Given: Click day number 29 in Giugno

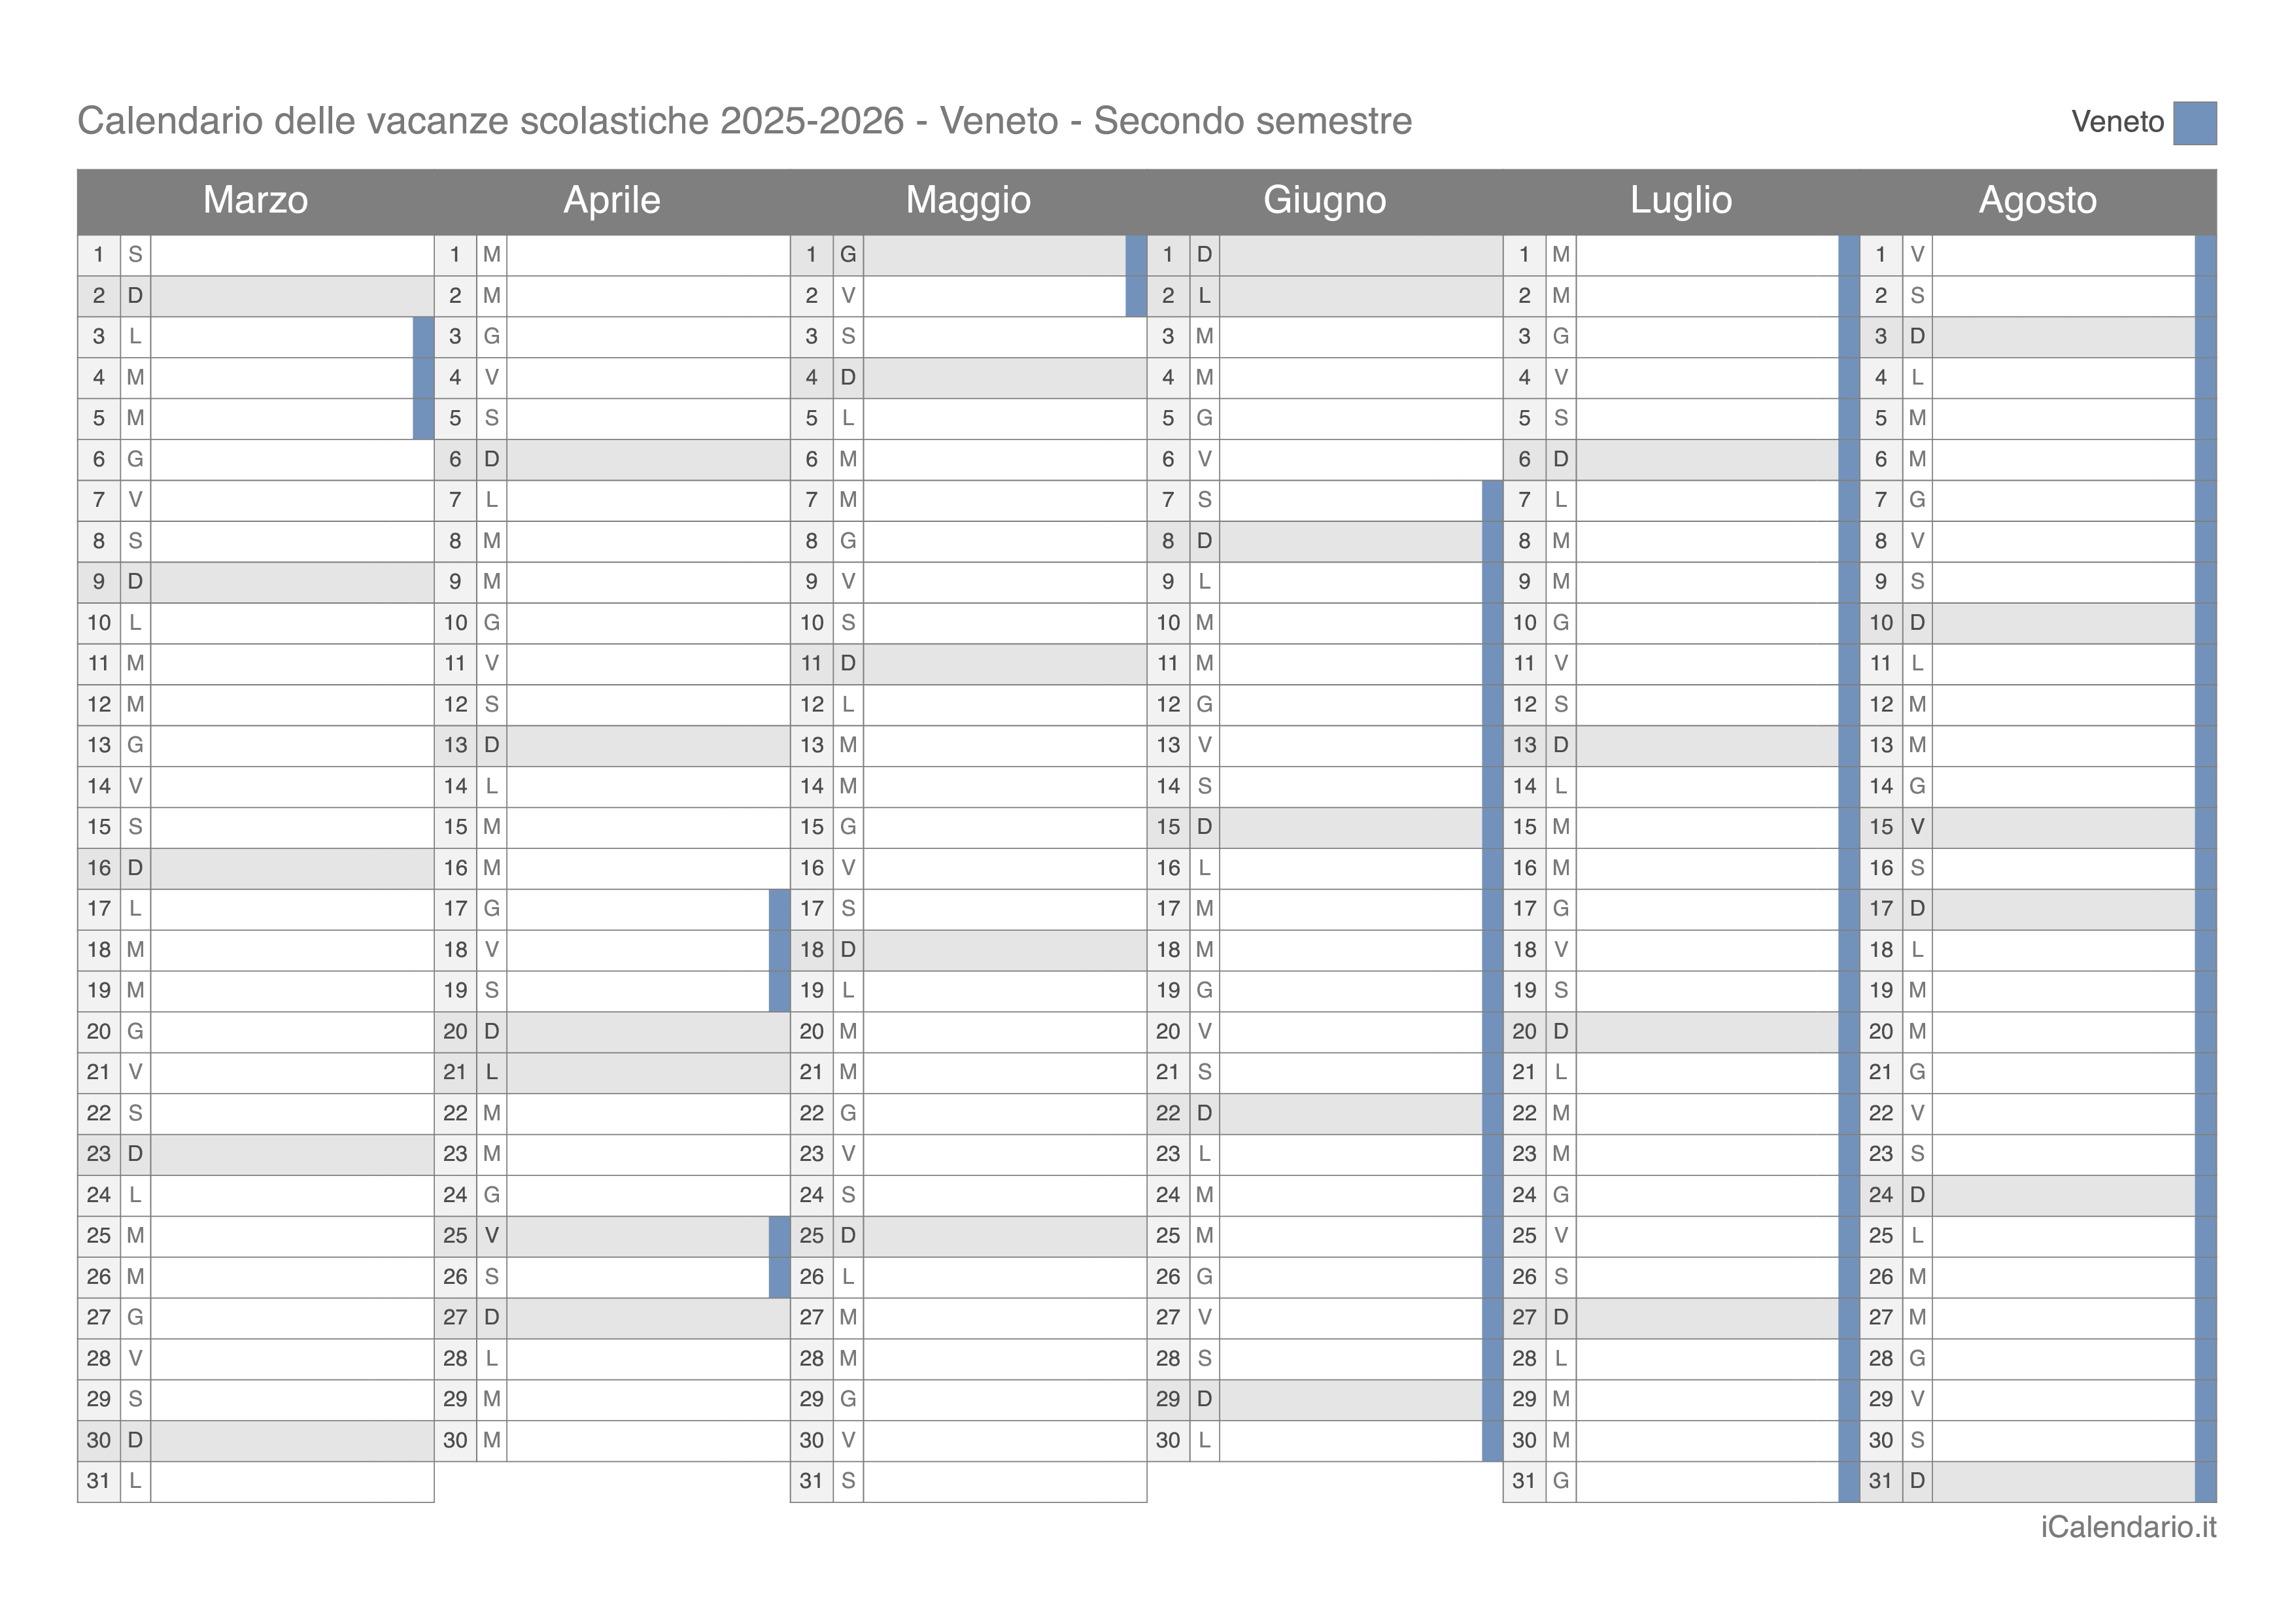Looking at the screenshot, I should [1167, 1399].
